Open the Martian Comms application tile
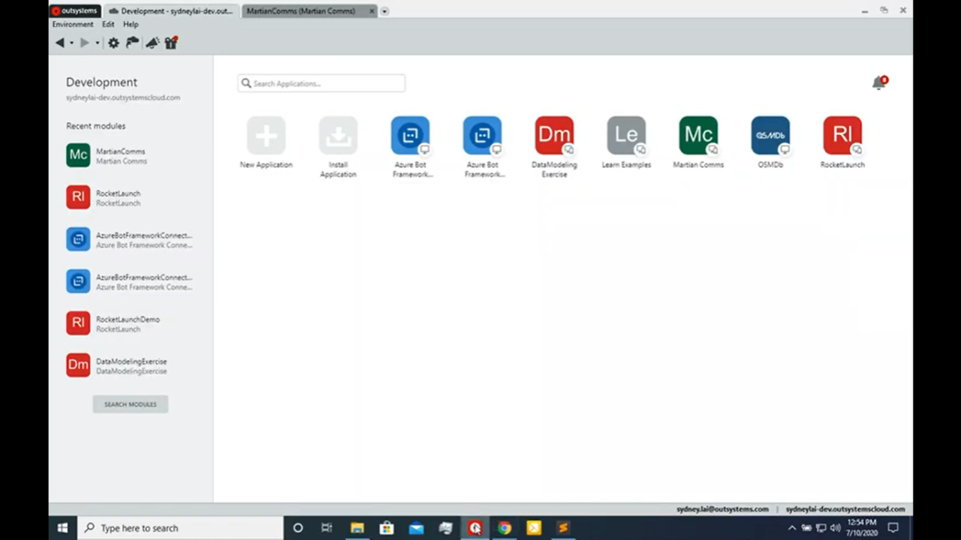Image resolution: width=961 pixels, height=540 pixels. [x=698, y=136]
